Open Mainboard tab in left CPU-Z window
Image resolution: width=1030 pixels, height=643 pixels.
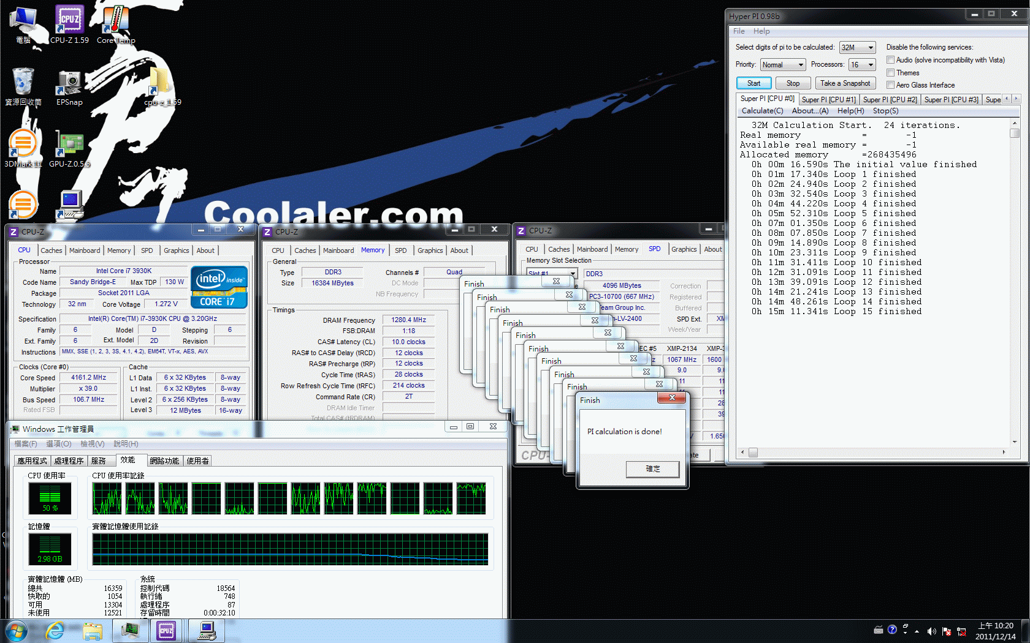click(x=85, y=250)
